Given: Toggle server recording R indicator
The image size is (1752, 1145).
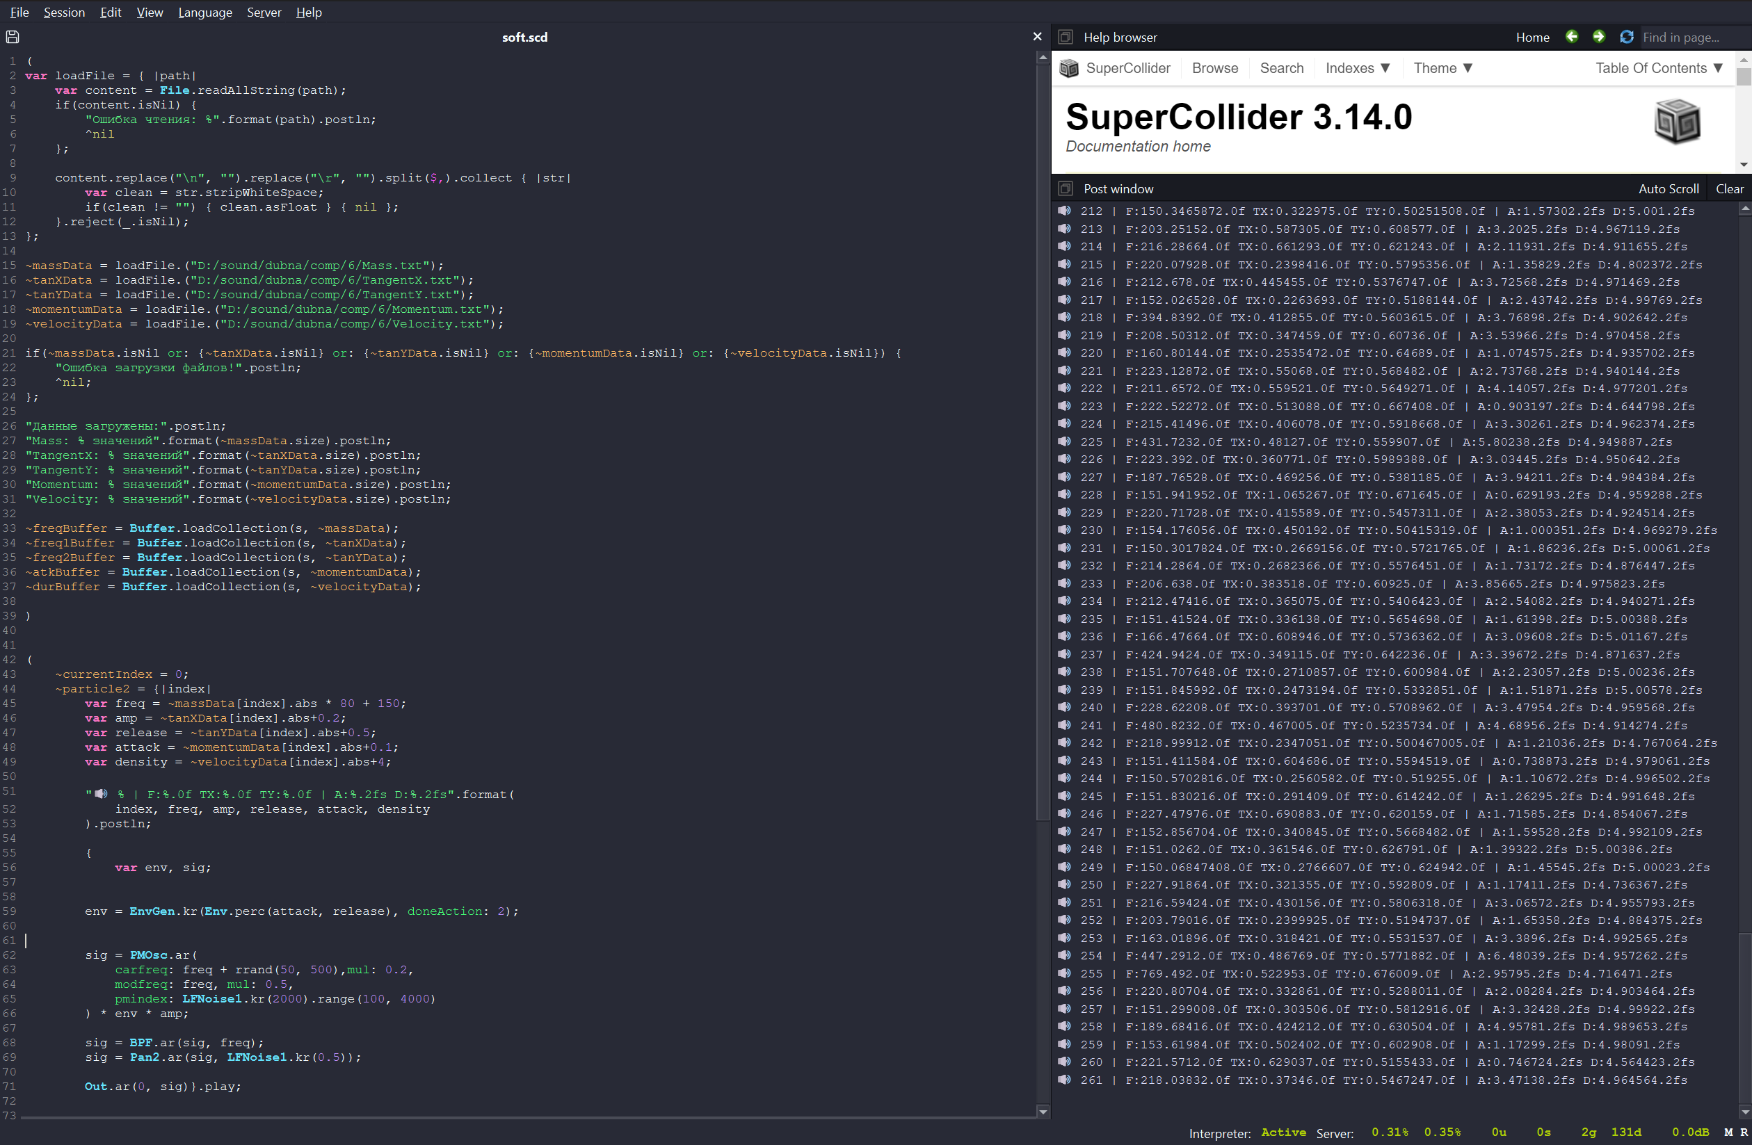Looking at the screenshot, I should [1743, 1132].
